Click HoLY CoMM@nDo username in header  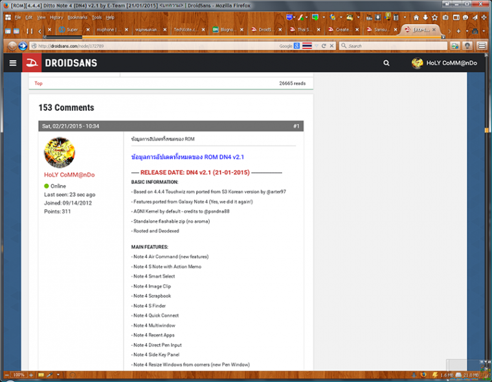click(x=451, y=63)
